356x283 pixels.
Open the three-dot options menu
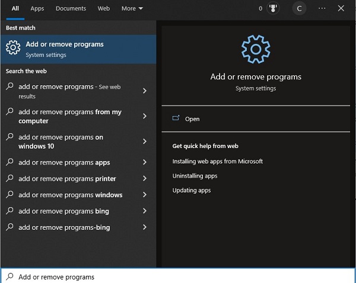(322, 9)
